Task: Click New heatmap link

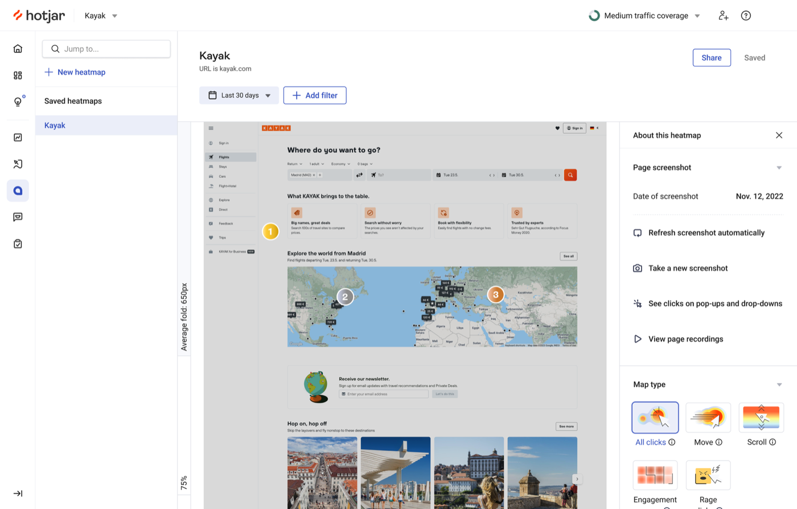Action: tap(75, 72)
